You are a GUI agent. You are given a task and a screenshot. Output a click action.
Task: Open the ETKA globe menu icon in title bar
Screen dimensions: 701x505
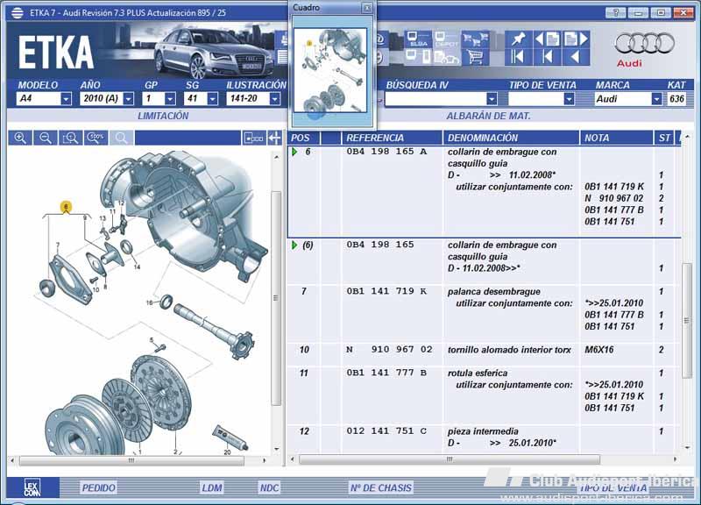click(17, 12)
